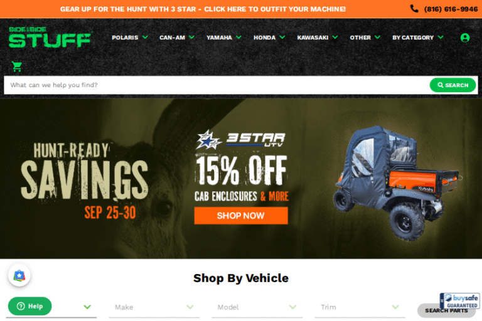Screen dimensions: 482x321
Task: Click the buySAFE Guaranteed badge
Action: 459,301
